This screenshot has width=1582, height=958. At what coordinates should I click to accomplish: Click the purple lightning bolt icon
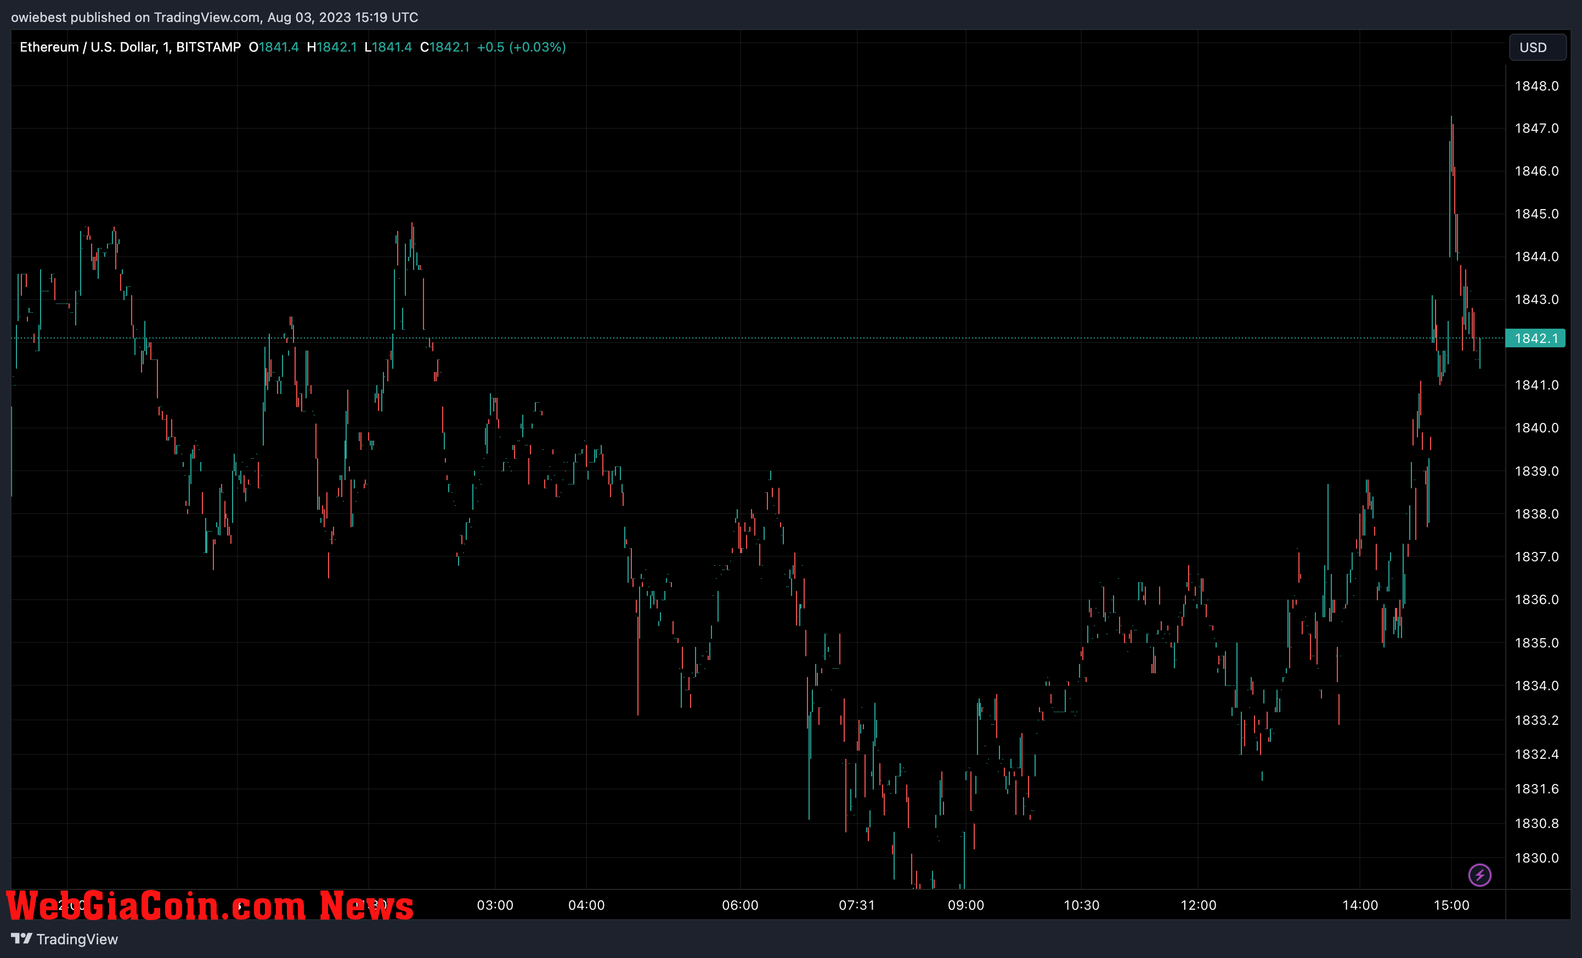coord(1480,875)
